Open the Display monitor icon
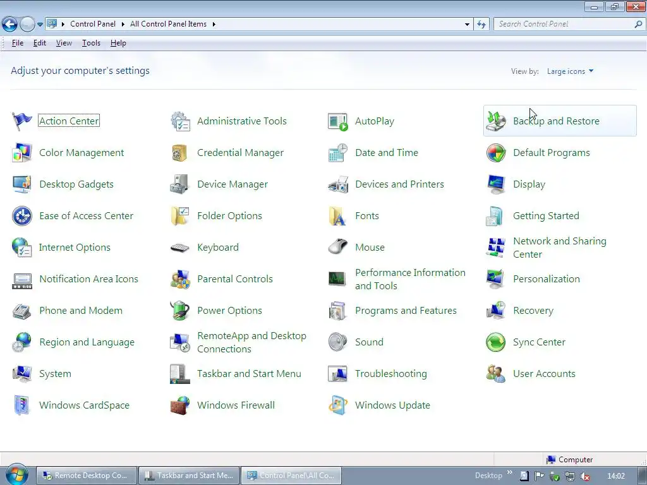 (x=496, y=184)
